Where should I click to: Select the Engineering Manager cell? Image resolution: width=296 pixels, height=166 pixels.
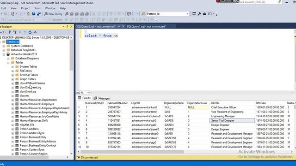click(x=232, y=116)
